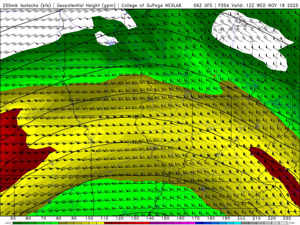
Task: Click the 'Geopotential Height (gpm)' title text
Action: coord(86,5)
